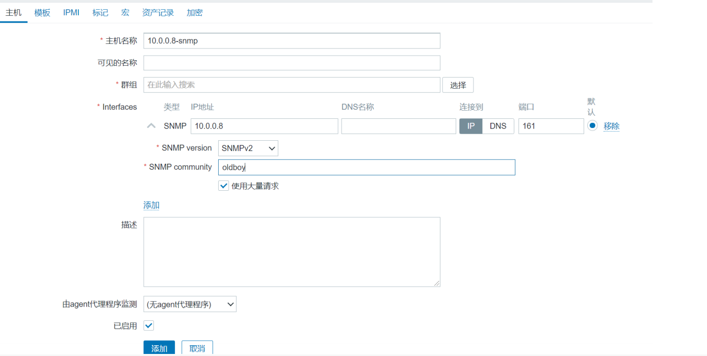The image size is (707, 356).
Task: Click the 移除 interface link
Action: click(x=612, y=126)
